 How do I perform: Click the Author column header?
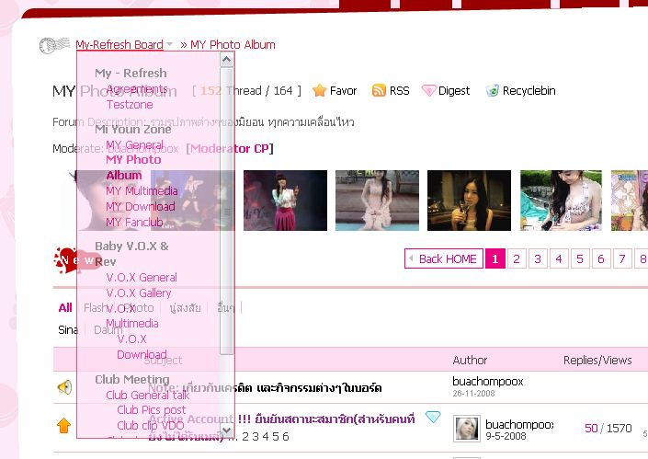click(470, 361)
